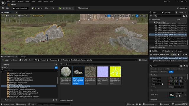This screenshot has height=106, width=189.
Task: Open viewport hamburger options menu
Action: pos(3,16)
